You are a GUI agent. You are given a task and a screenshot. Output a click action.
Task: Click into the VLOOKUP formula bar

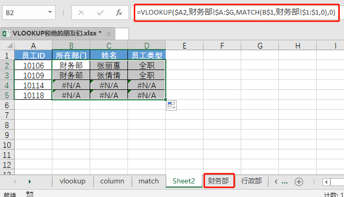[236, 13]
